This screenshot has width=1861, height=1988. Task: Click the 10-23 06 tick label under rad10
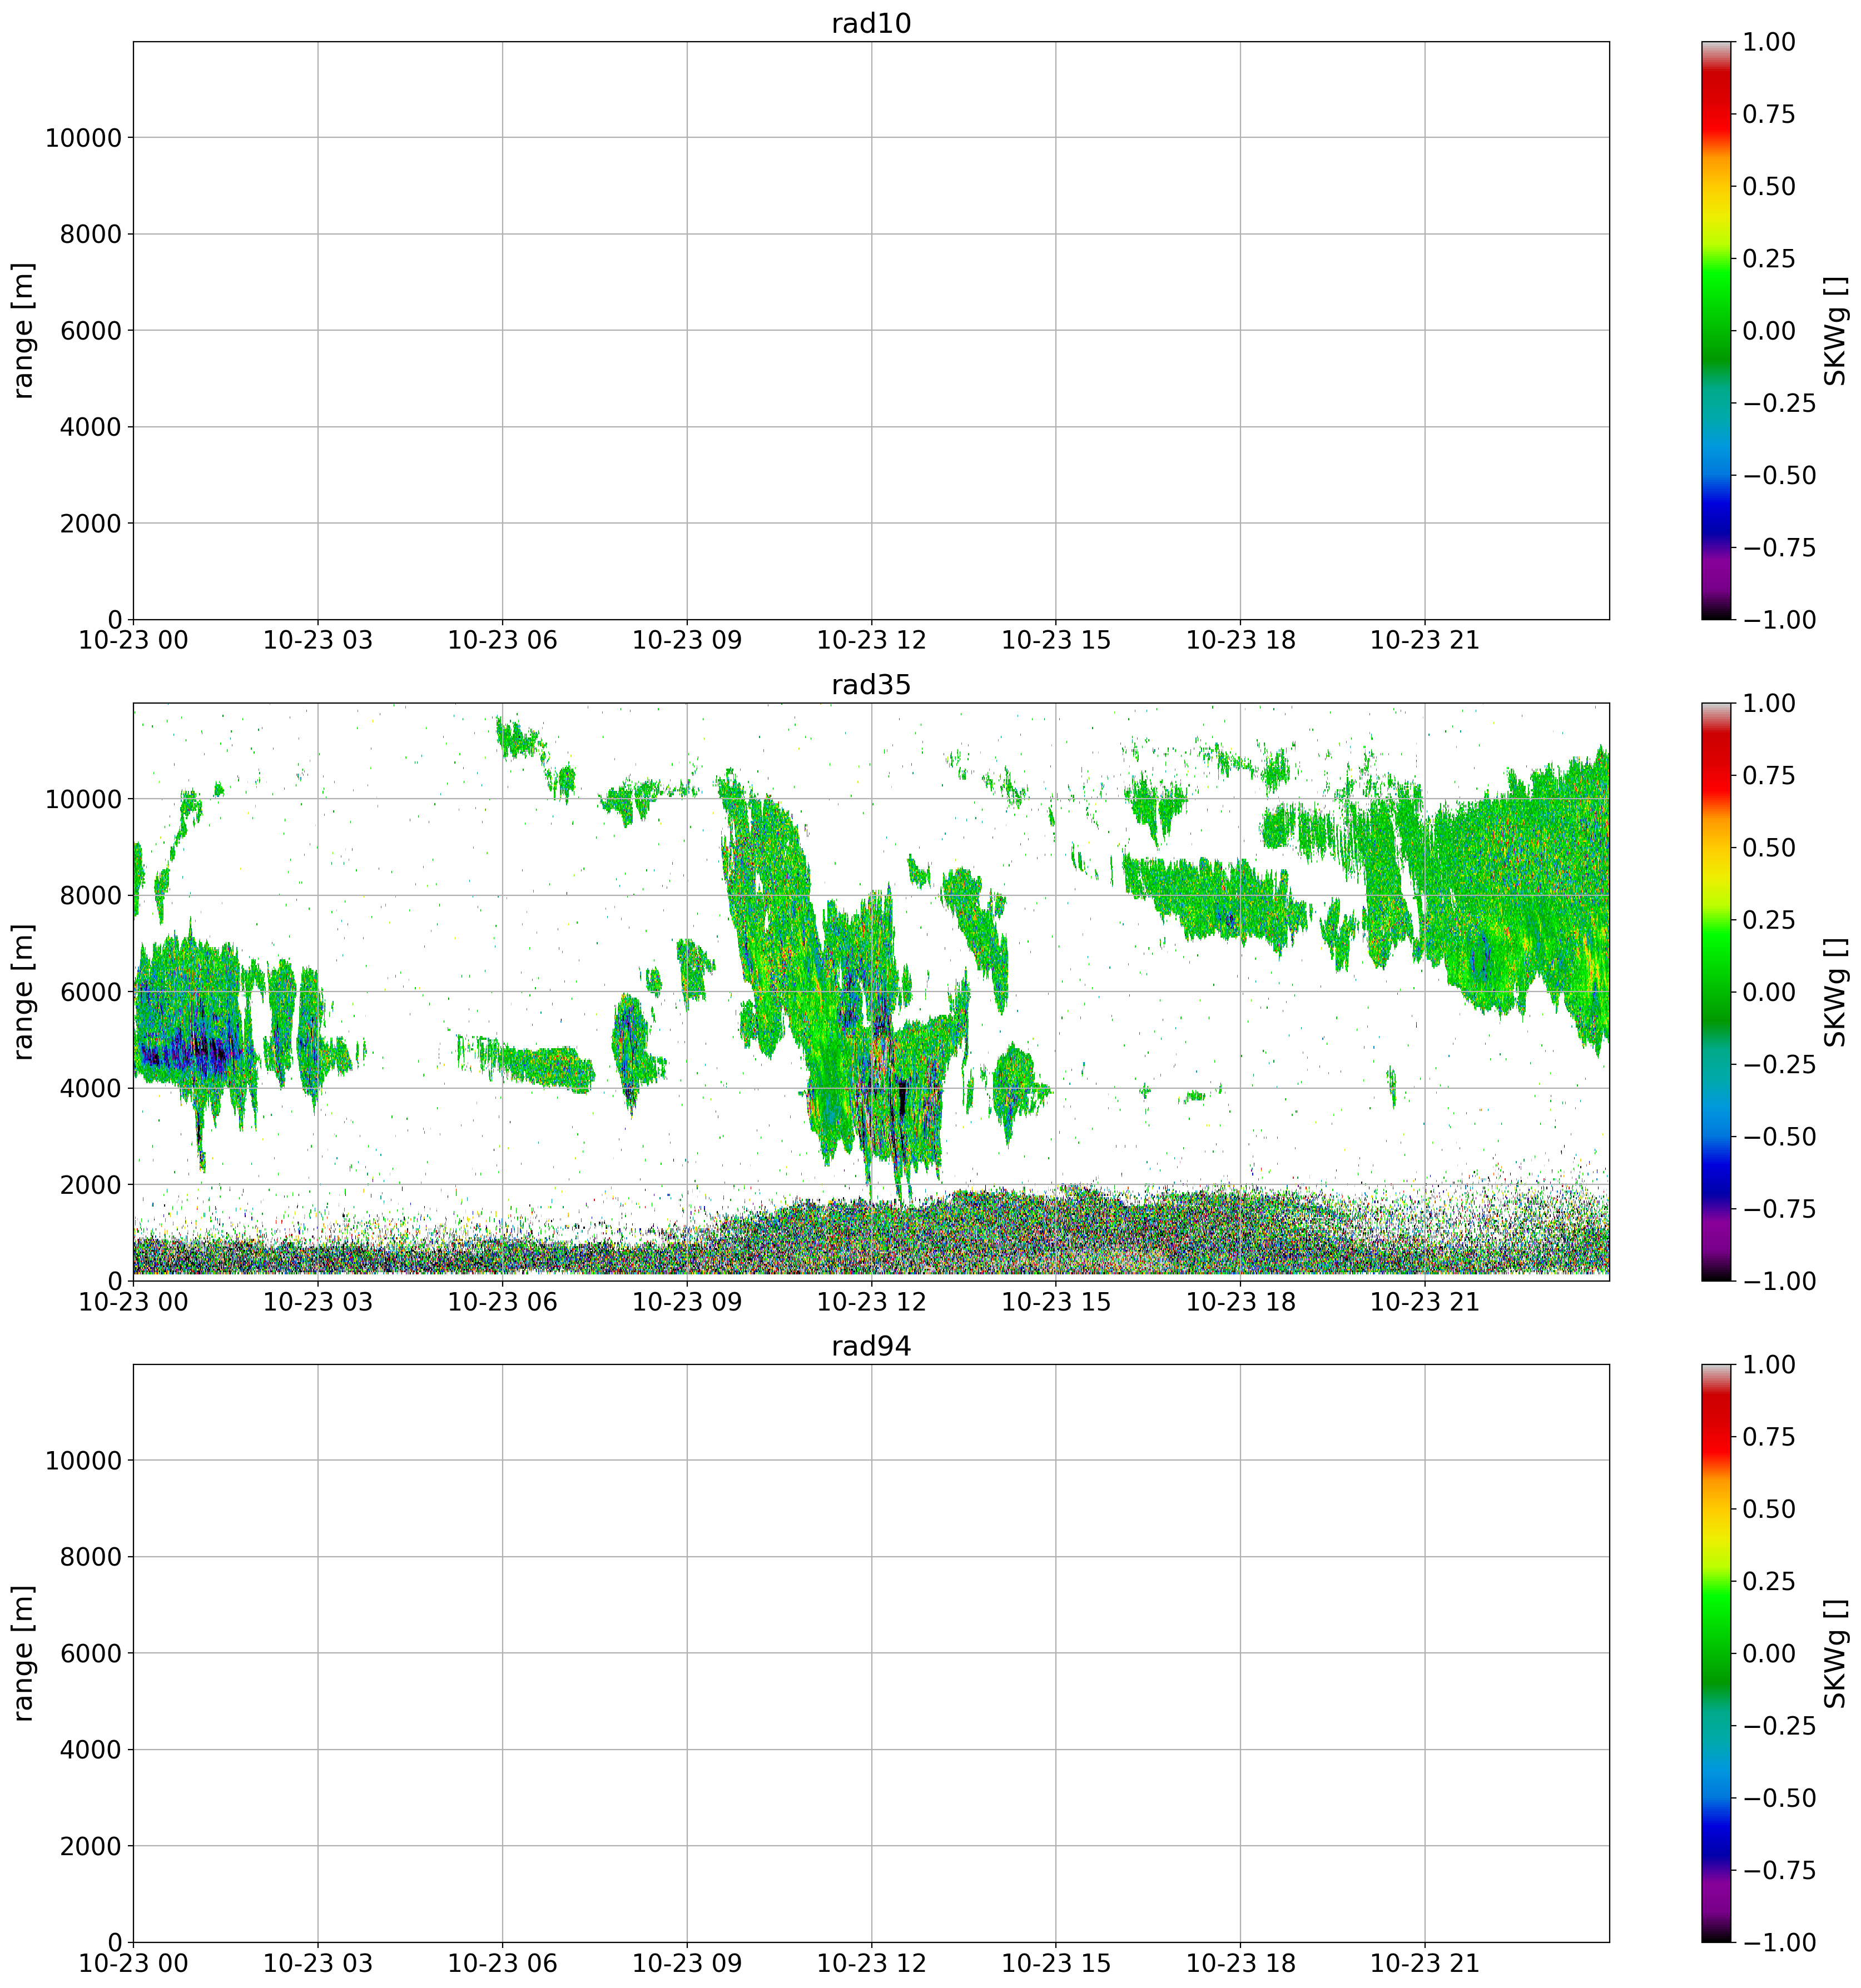[502, 641]
